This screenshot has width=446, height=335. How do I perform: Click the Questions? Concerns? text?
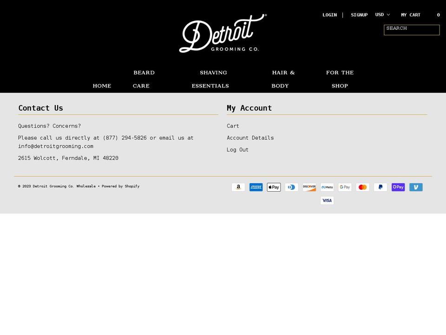[50, 126]
